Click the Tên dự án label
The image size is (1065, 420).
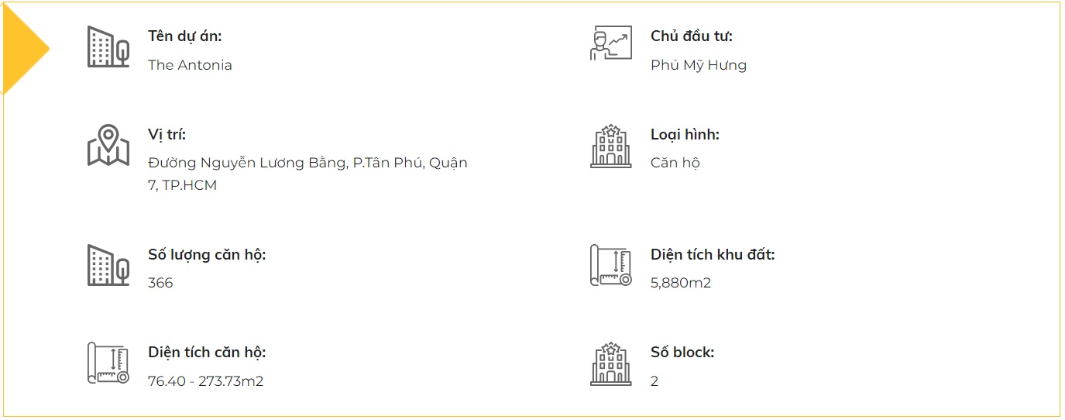coord(184,36)
